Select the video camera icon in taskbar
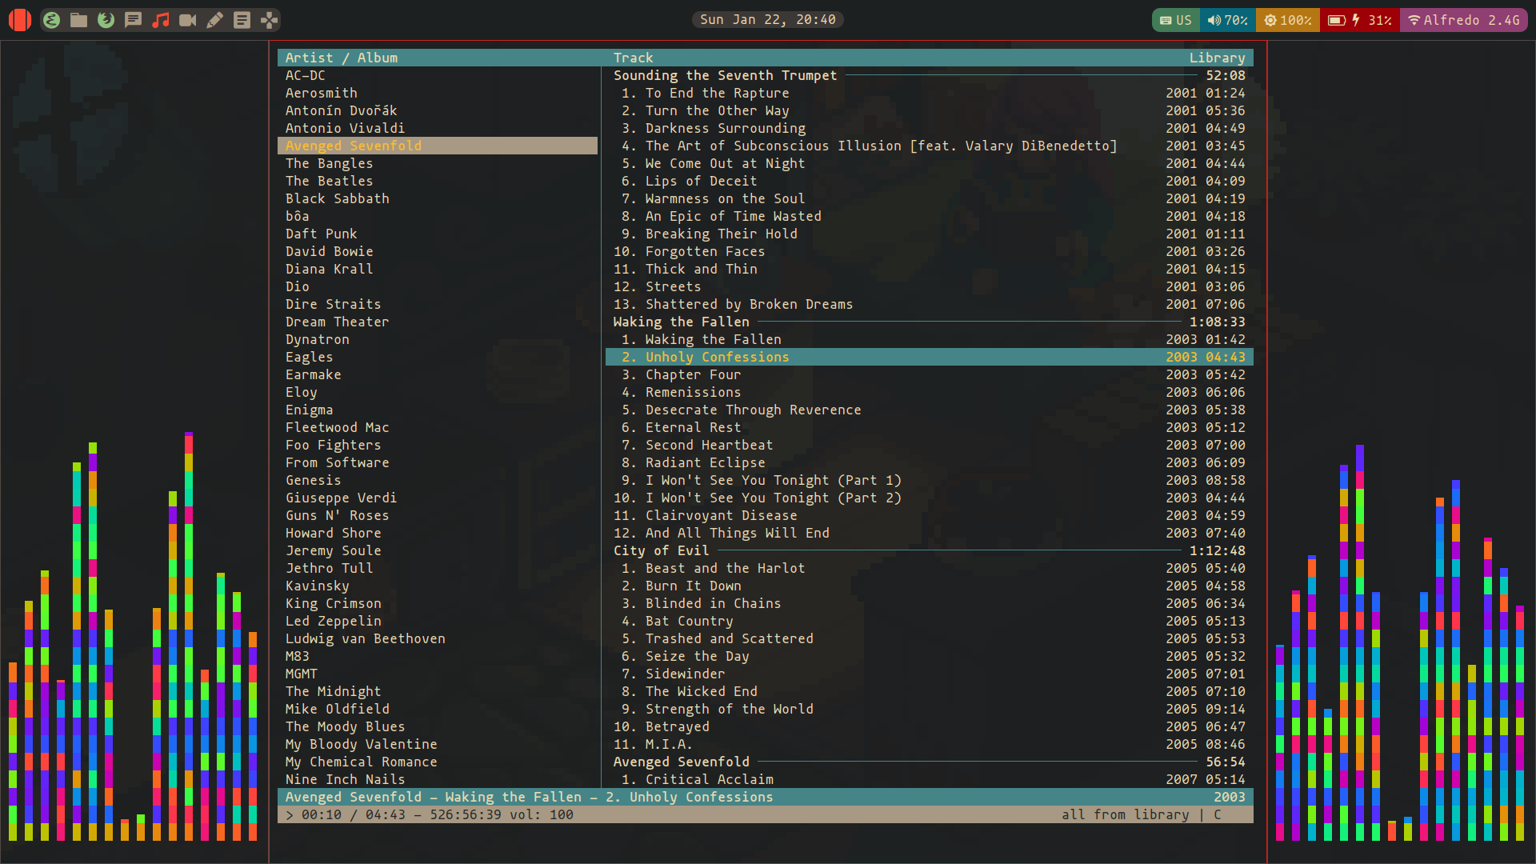The image size is (1536, 864). [x=189, y=19]
